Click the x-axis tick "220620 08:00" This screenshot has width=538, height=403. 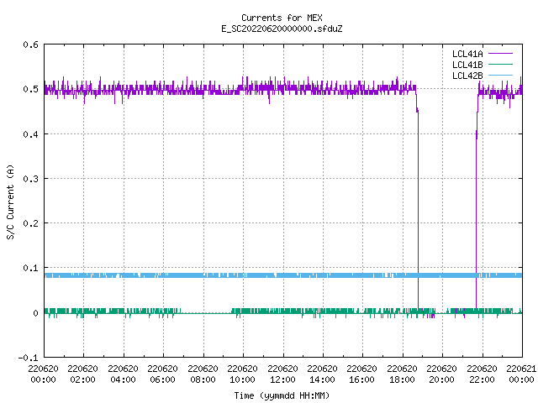[203, 374]
